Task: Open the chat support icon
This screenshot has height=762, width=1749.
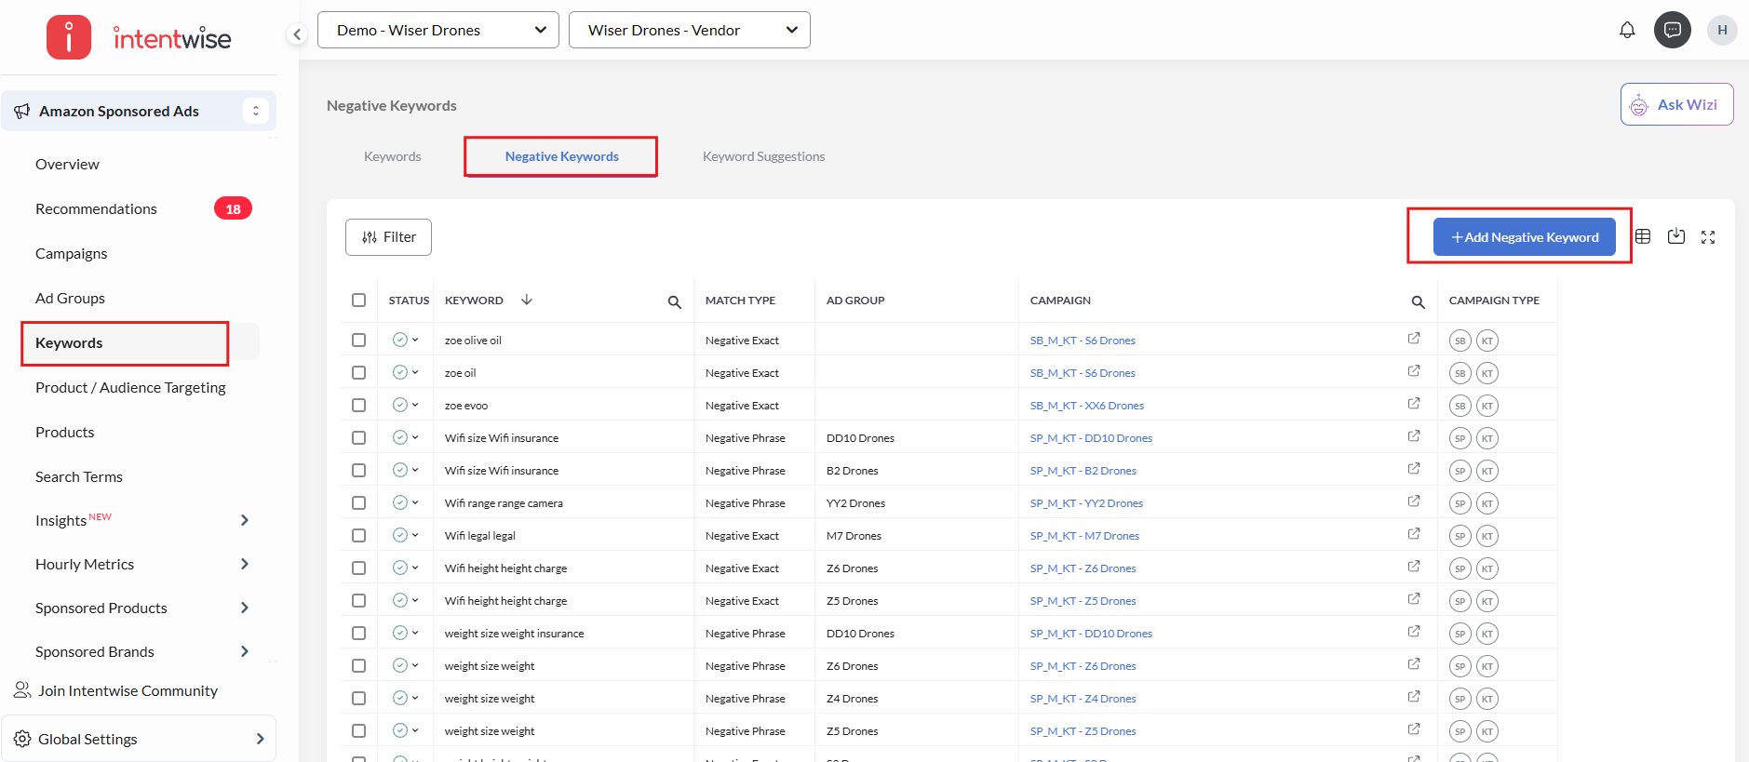Action: pyautogui.click(x=1672, y=30)
